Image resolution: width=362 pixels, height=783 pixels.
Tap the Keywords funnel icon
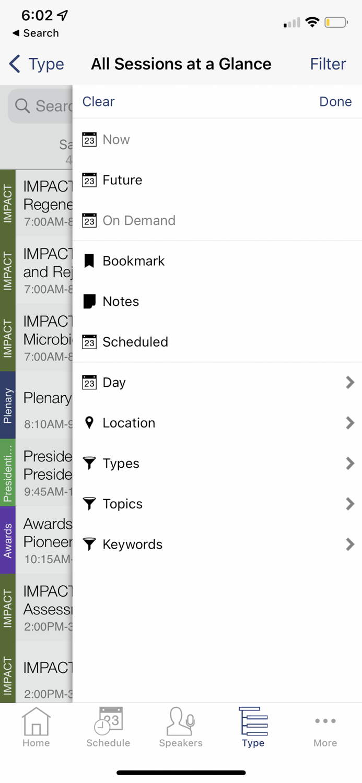pyautogui.click(x=89, y=544)
